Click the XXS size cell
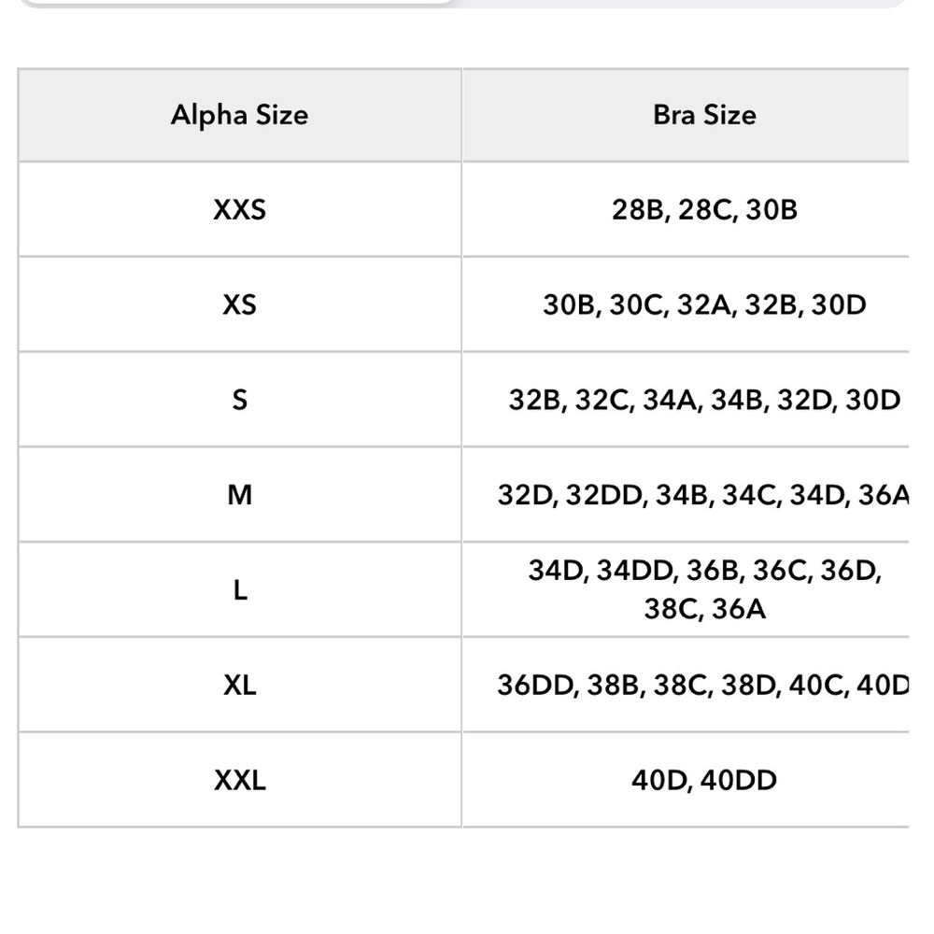 tap(239, 209)
